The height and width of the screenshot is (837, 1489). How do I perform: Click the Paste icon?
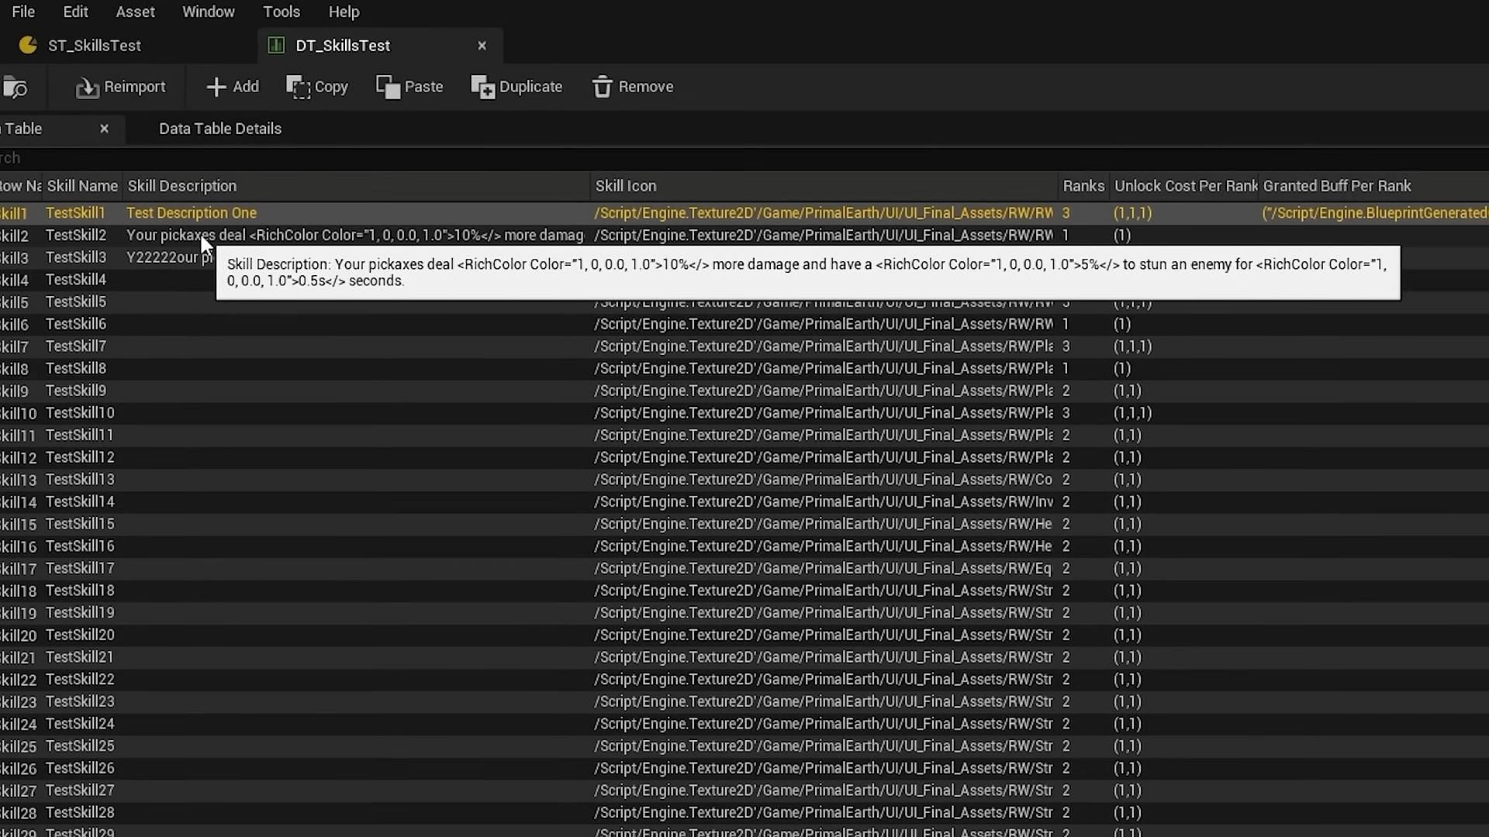pos(388,88)
